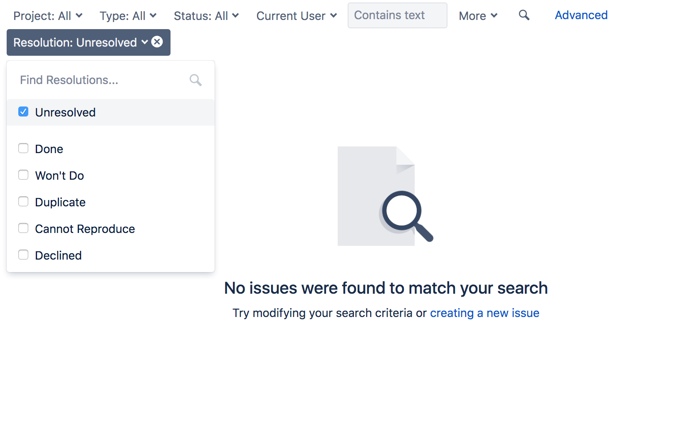Check the Declined resolution option

(23, 255)
